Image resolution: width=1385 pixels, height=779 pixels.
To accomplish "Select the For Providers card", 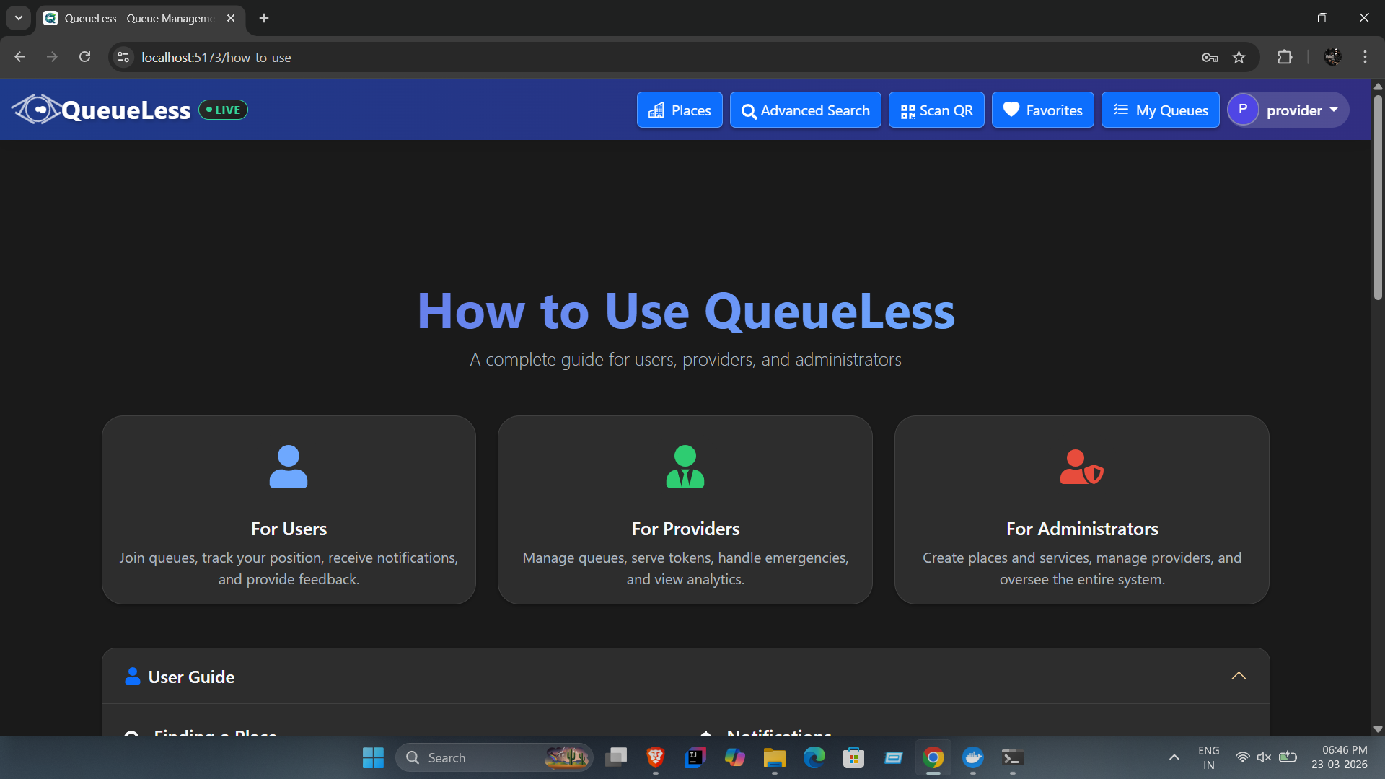I will tap(685, 510).
